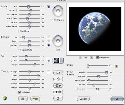Zoom out preview with the minus button
The width and height of the screenshot is (125, 105).
(81, 58)
